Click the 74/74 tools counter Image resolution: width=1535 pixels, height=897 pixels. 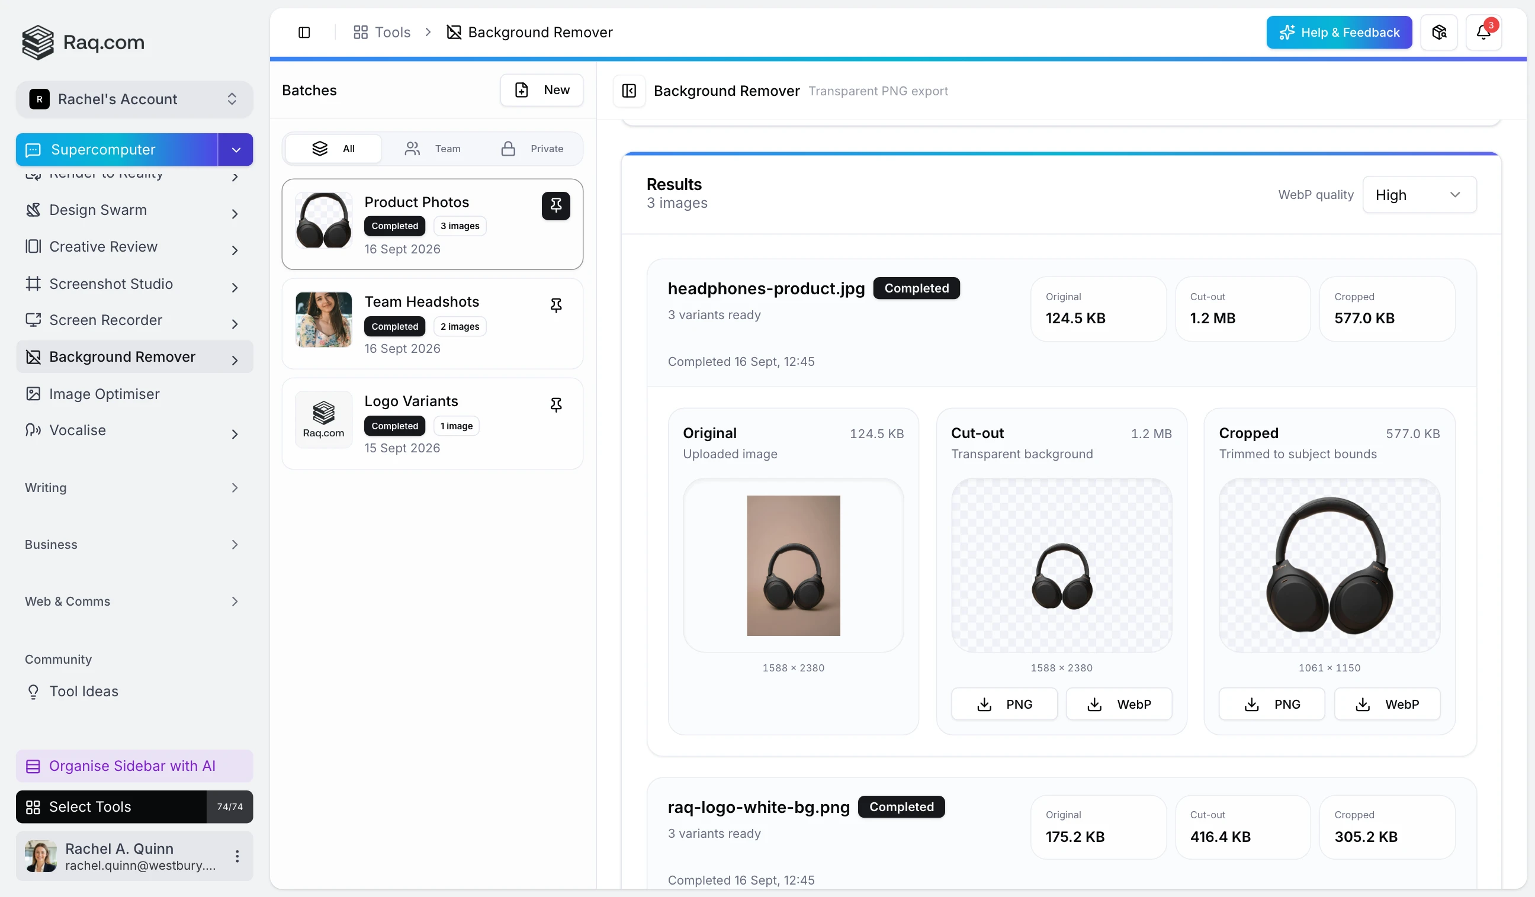point(230,808)
